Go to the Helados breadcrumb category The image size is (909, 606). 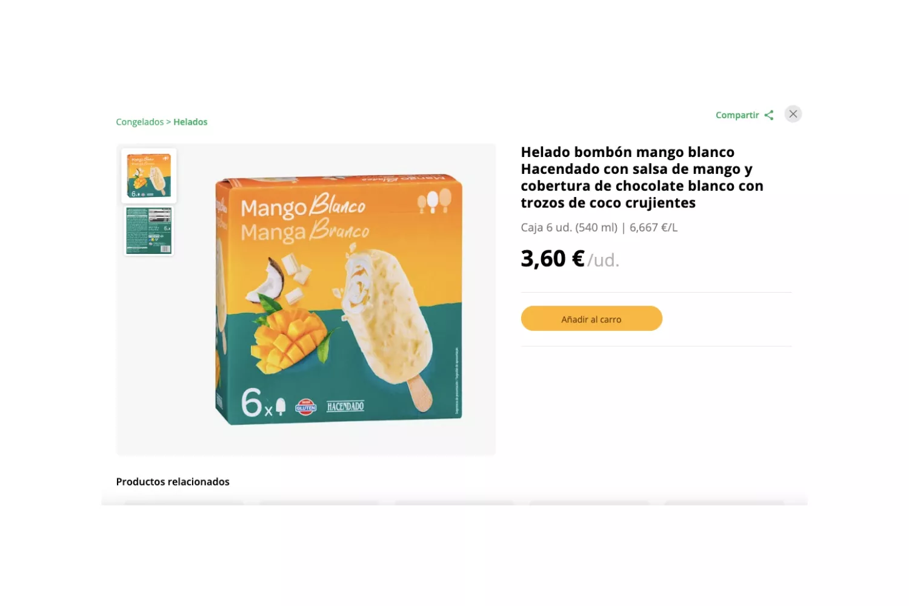coord(190,122)
